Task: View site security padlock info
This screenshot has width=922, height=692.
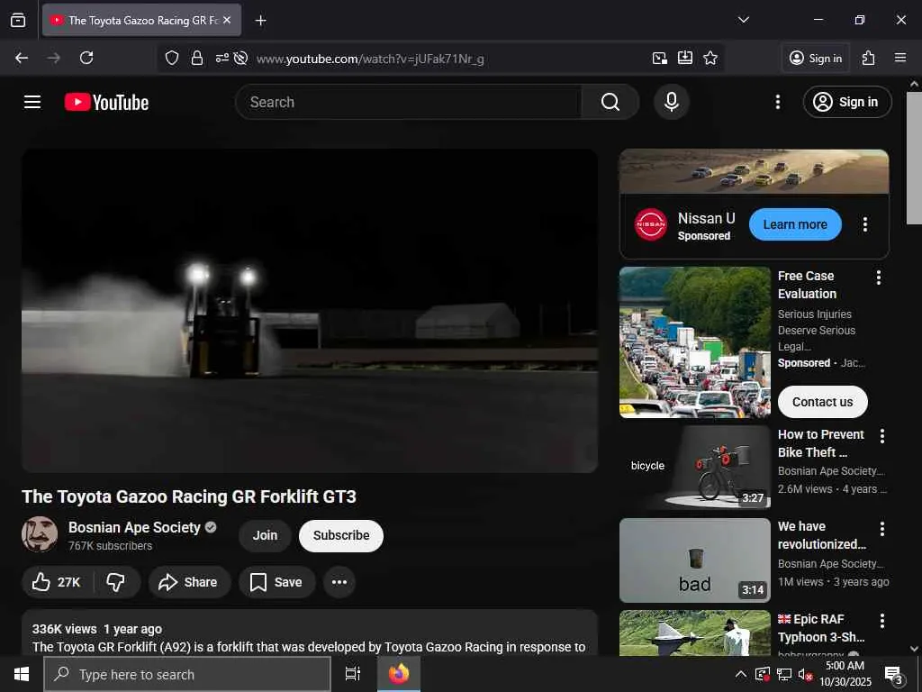Action: [x=197, y=58]
